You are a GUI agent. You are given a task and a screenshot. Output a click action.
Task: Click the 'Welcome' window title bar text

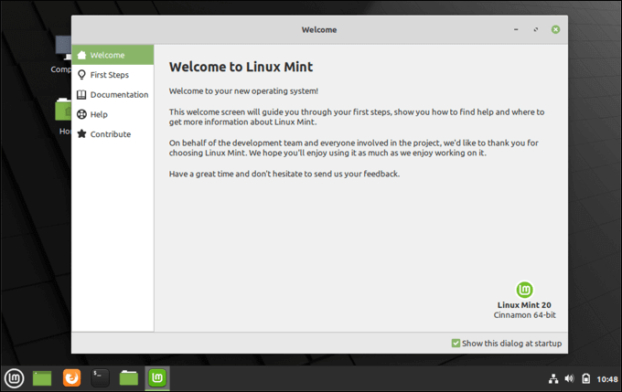(319, 30)
